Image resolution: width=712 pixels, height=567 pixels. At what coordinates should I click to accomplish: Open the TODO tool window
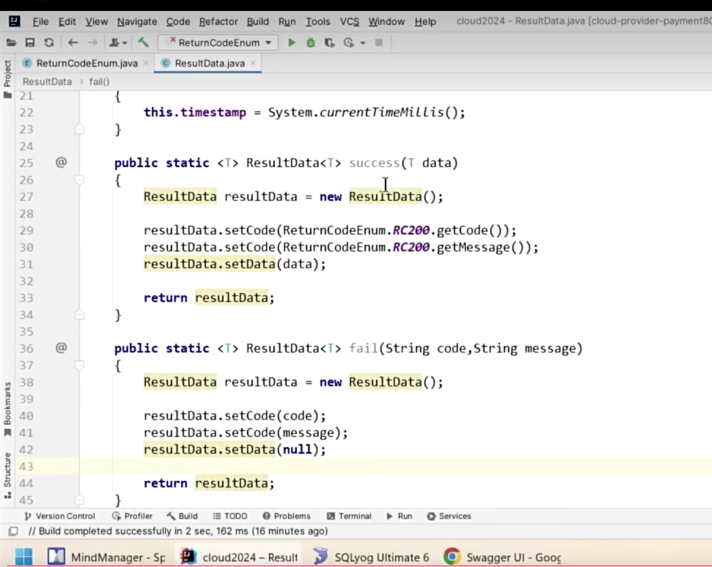(x=230, y=516)
